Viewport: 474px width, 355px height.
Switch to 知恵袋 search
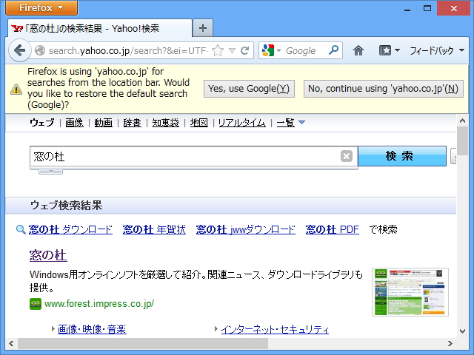pyautogui.click(x=166, y=123)
